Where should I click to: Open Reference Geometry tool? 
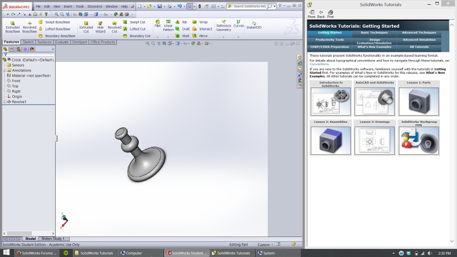click(x=224, y=26)
